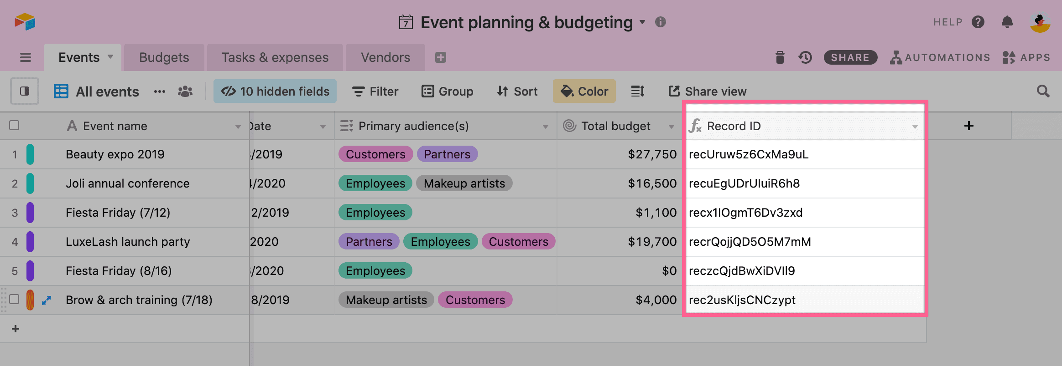Add a new table with plus icon
This screenshot has width=1062, height=366.
[440, 57]
